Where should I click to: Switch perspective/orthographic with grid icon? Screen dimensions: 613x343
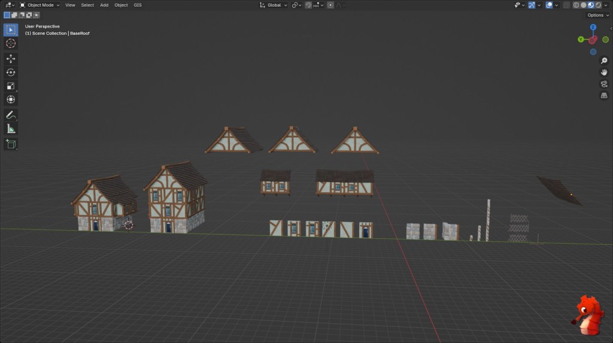pyautogui.click(x=604, y=95)
